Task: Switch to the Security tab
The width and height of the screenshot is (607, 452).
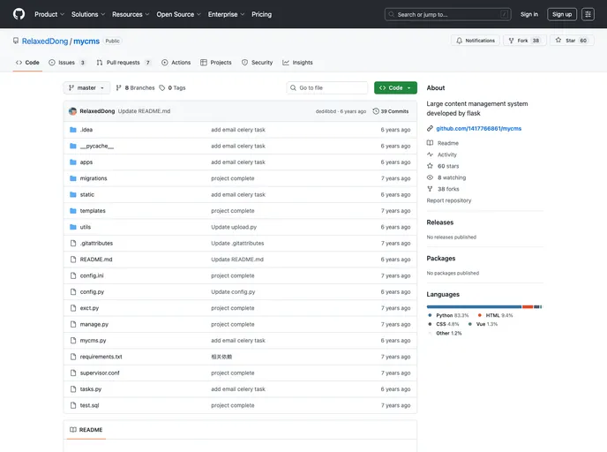Action: pos(257,63)
